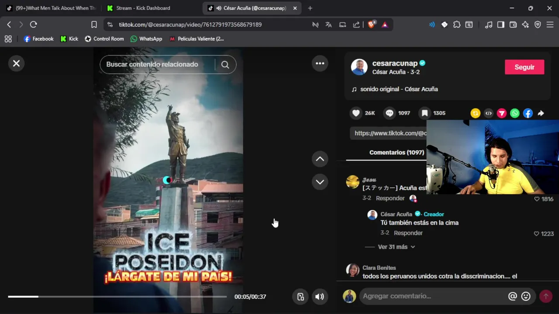Go to the previous video with the up arrow
Viewport: 559px width, 314px height.
(x=320, y=159)
